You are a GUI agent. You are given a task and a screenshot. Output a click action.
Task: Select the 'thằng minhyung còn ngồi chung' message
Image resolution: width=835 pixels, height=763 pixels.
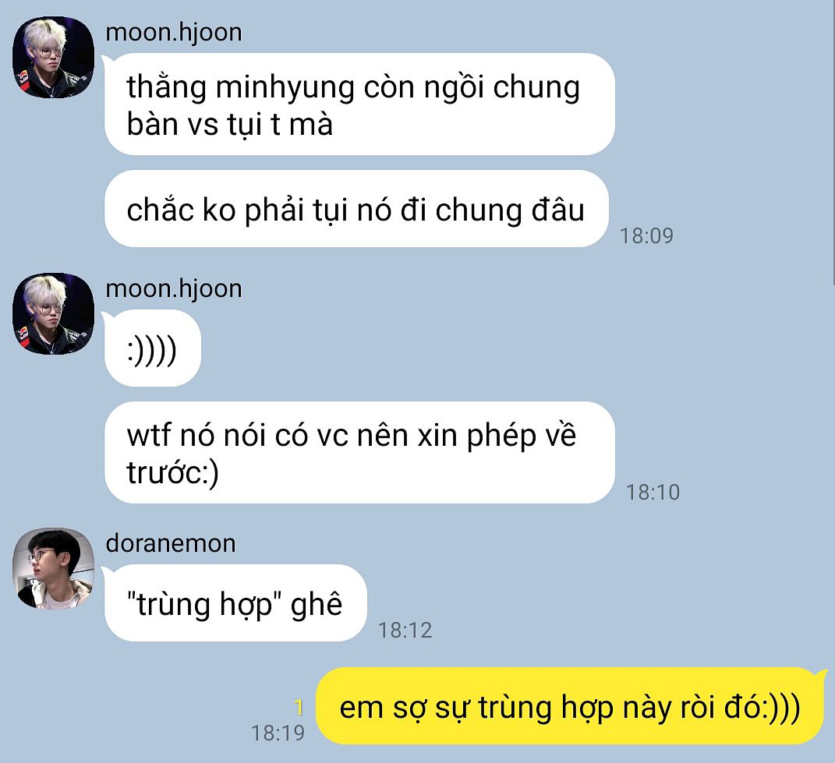pyautogui.click(x=359, y=104)
